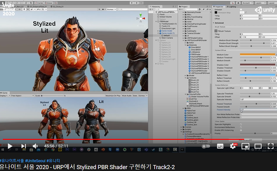This screenshot has width=277, height=171.
Task: Collapse the Advanced section
Action: point(214,23)
